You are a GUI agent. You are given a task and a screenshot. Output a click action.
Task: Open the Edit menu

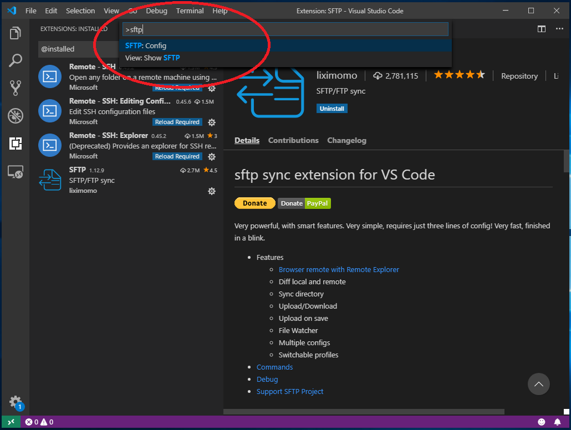click(51, 11)
